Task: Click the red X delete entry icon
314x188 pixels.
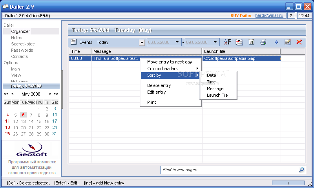Action: 299,42
